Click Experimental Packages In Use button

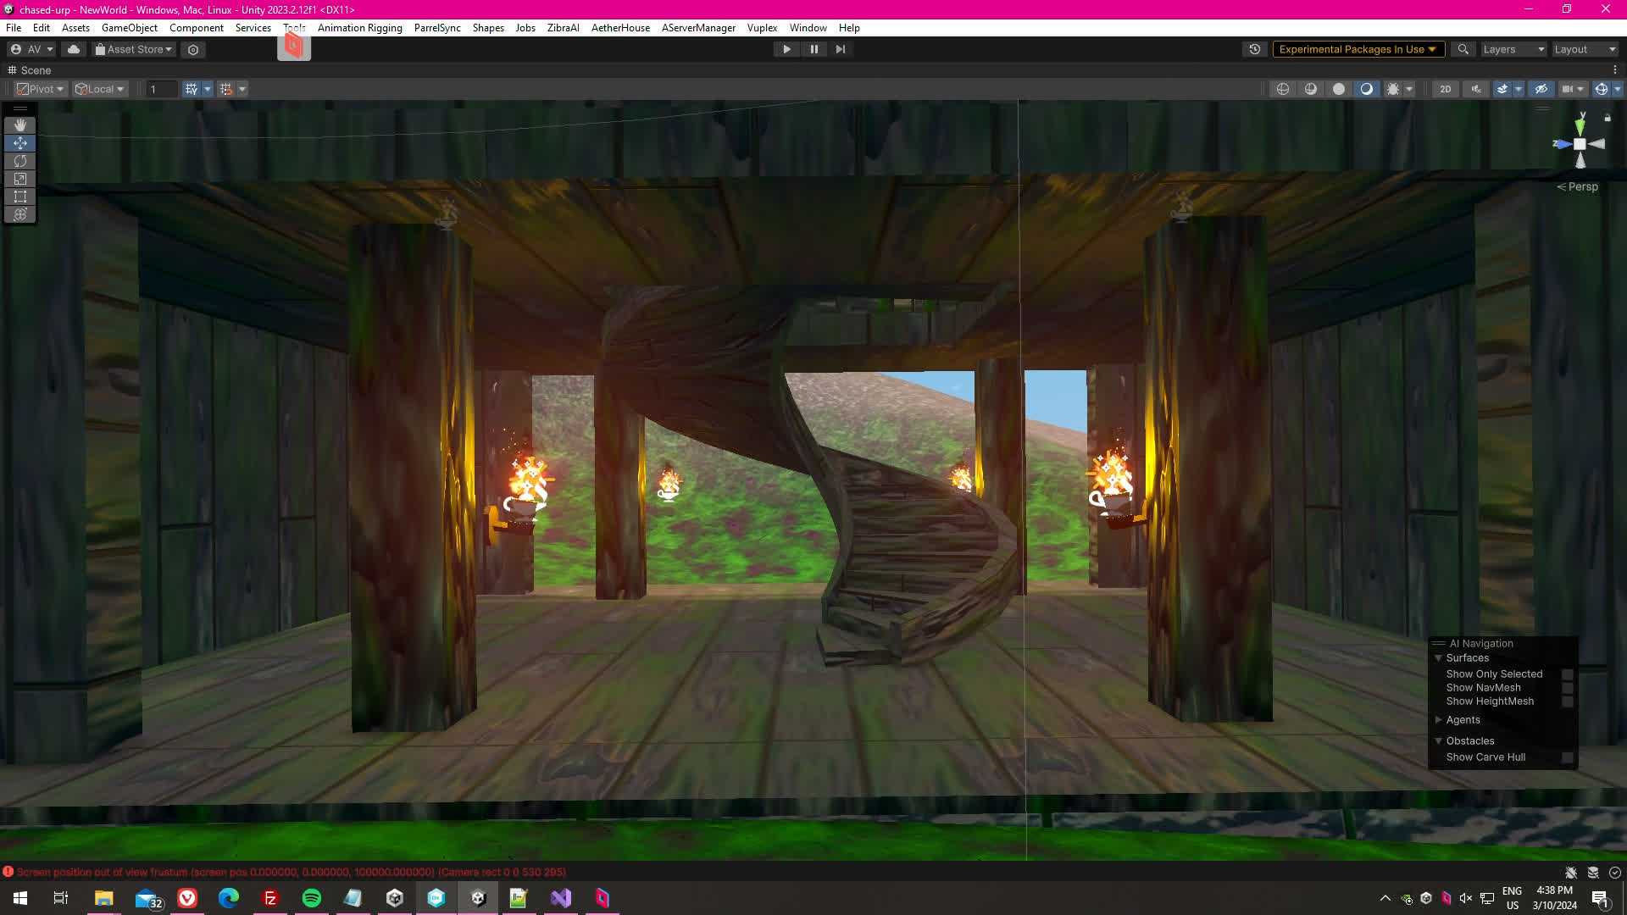[x=1357, y=49]
